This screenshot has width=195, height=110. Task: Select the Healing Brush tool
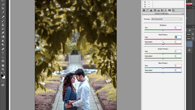3,16
